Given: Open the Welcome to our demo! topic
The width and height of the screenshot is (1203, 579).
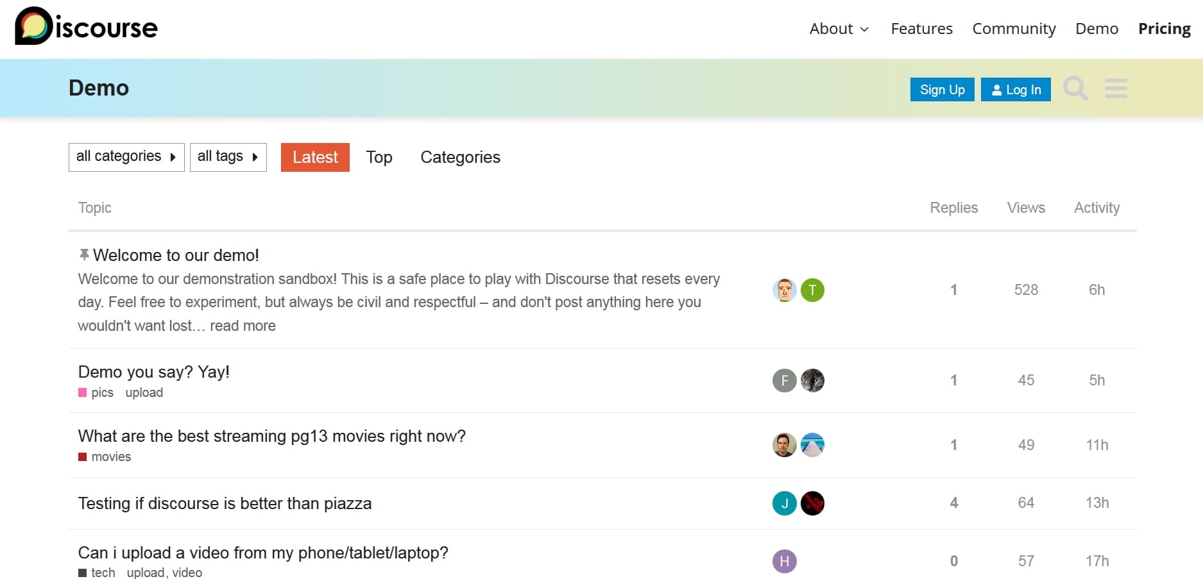Looking at the screenshot, I should pos(176,255).
